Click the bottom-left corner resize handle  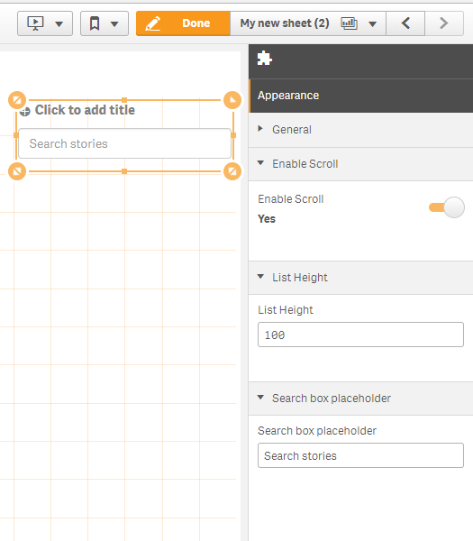coord(17,171)
